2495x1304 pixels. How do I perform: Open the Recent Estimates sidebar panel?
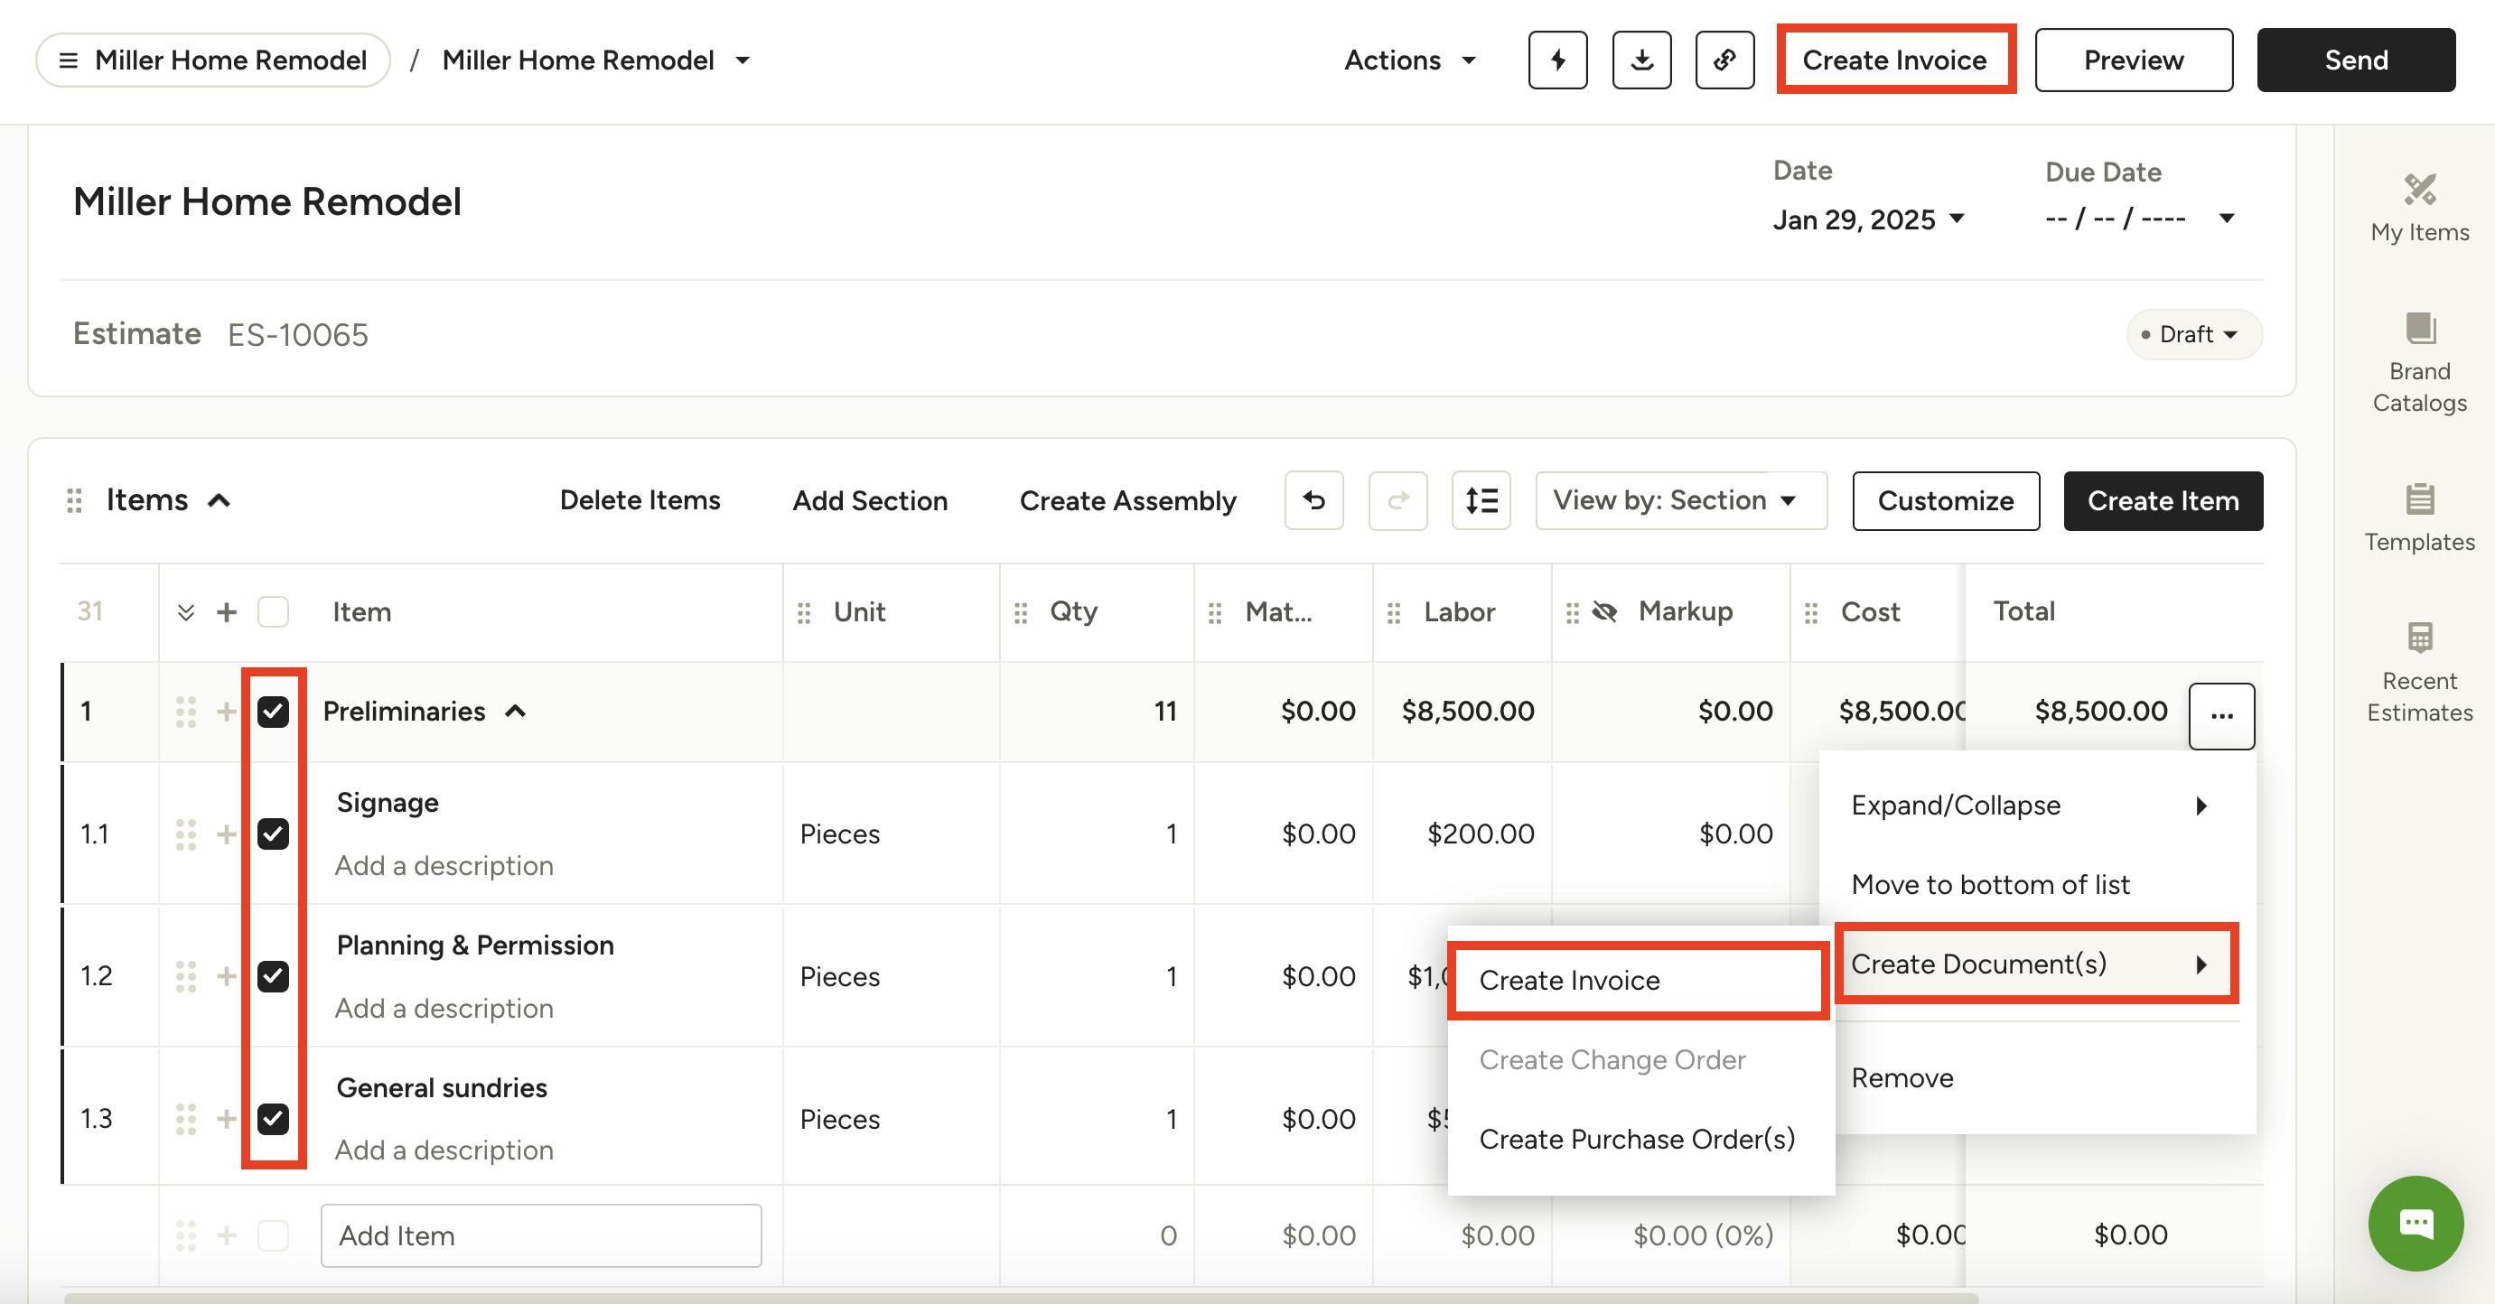[x=2419, y=674]
